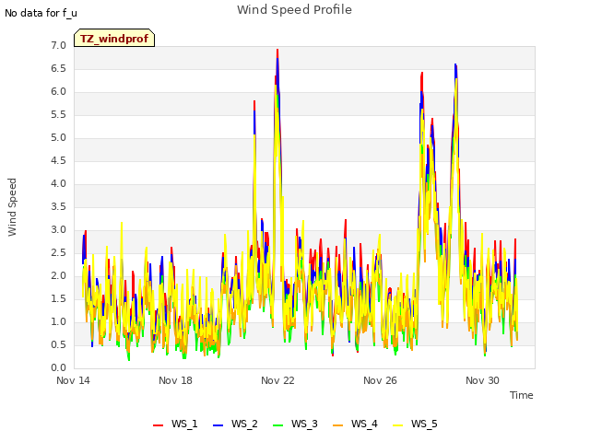Click the 0.0 y-axis tick label
Viewport: 590px width, 442px height.
pos(58,368)
